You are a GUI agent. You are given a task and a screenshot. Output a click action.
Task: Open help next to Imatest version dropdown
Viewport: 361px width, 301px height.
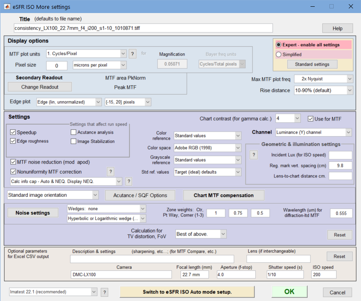(x=104, y=292)
